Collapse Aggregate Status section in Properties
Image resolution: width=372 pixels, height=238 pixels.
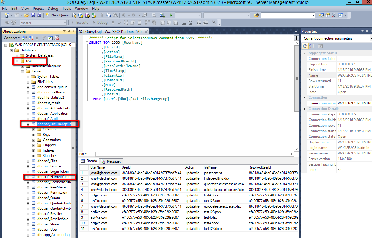[x=305, y=53]
